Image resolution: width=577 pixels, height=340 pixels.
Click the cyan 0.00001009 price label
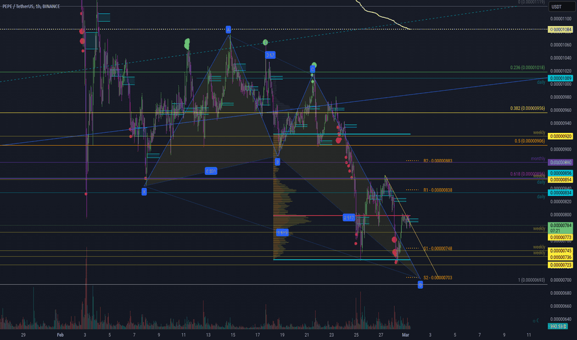[560, 79]
